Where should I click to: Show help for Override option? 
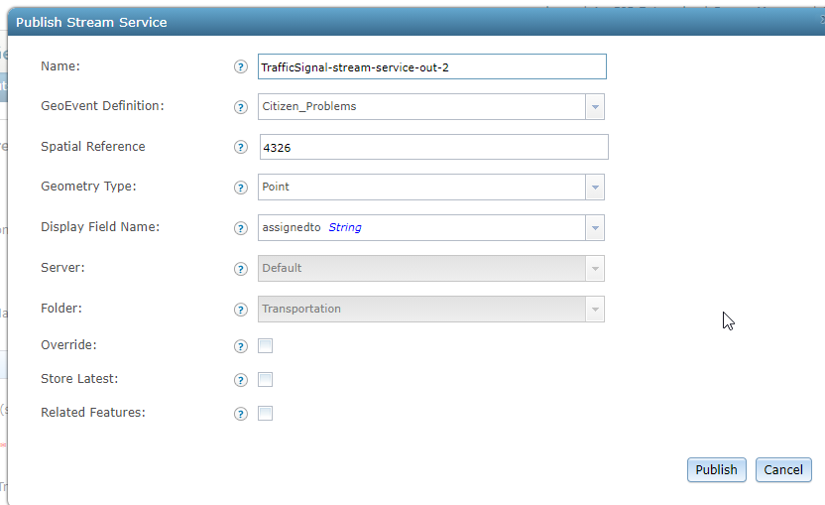point(240,346)
